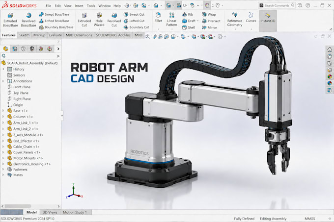Choose Swept Boss/Base
The width and height of the screenshot is (334, 222).
(55, 14)
